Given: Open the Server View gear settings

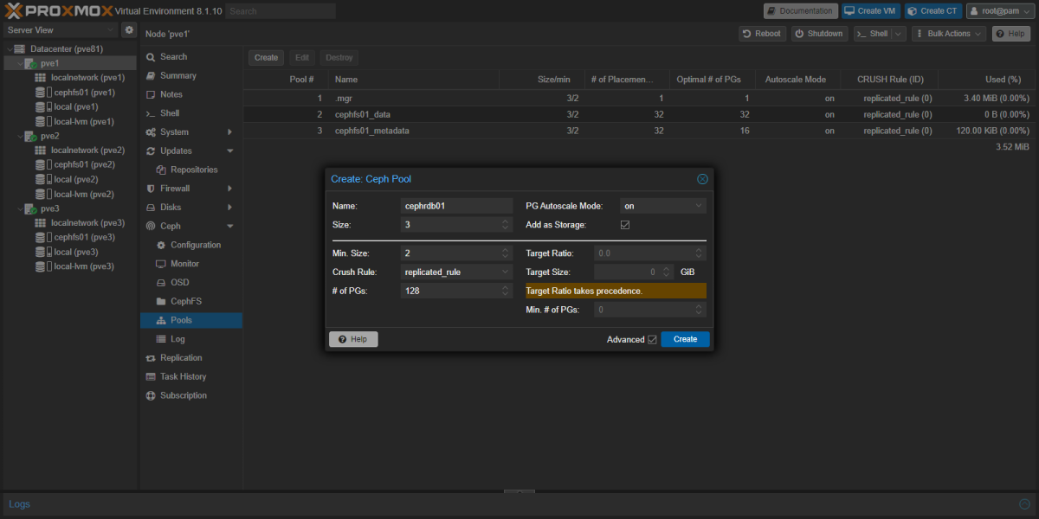Looking at the screenshot, I should coord(129,30).
